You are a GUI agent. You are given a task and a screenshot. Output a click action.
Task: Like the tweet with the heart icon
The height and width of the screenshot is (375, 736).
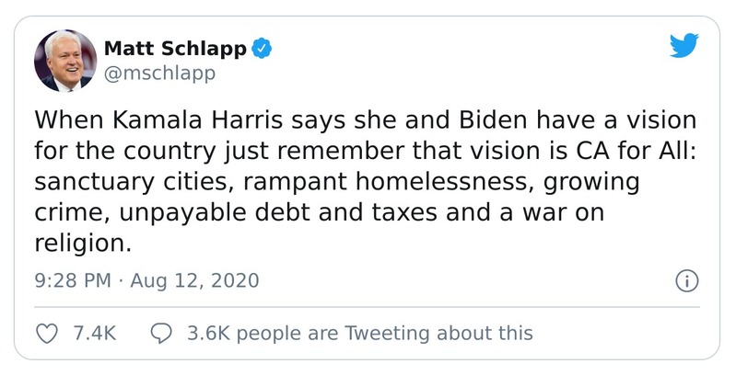(x=46, y=333)
